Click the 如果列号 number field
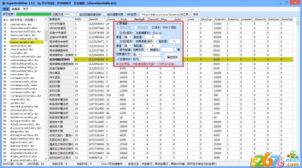 [x=147, y=50]
